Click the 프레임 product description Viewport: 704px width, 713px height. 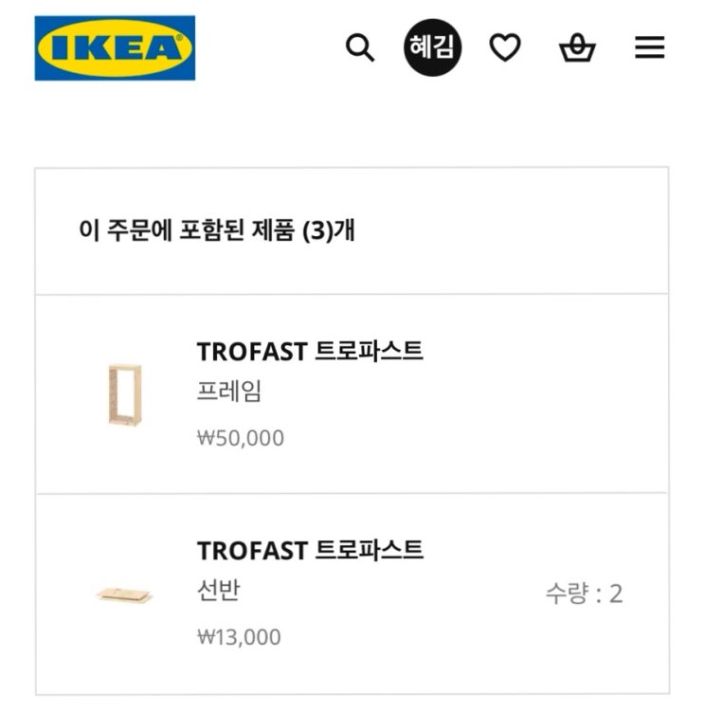pos(228,393)
